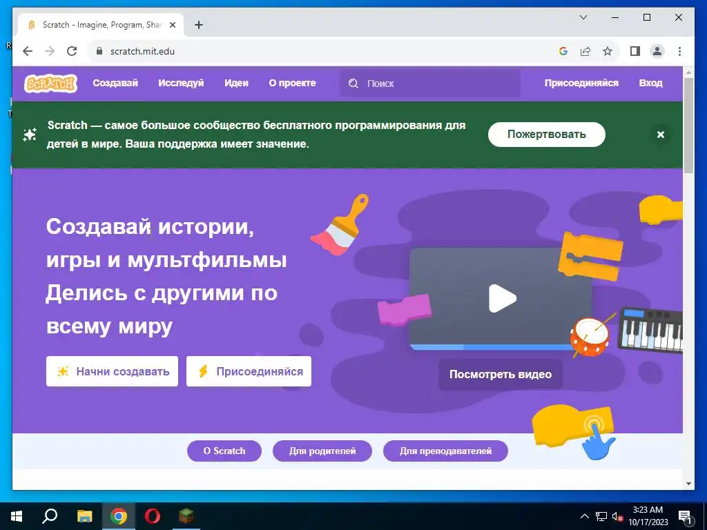Click the muted volume tray icon
Image resolution: width=707 pixels, height=530 pixels.
pos(617,516)
